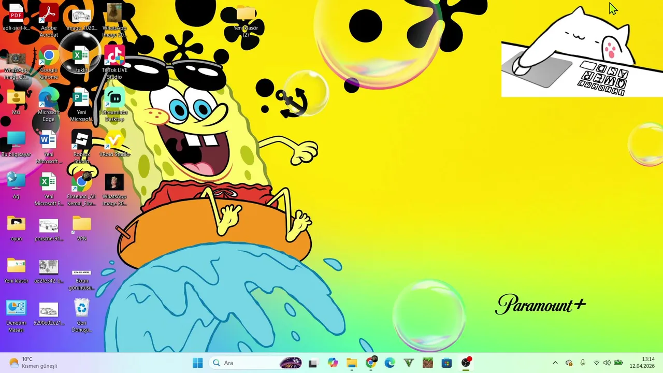Open File Explorer from the taskbar
The height and width of the screenshot is (373, 663).
coord(352,363)
